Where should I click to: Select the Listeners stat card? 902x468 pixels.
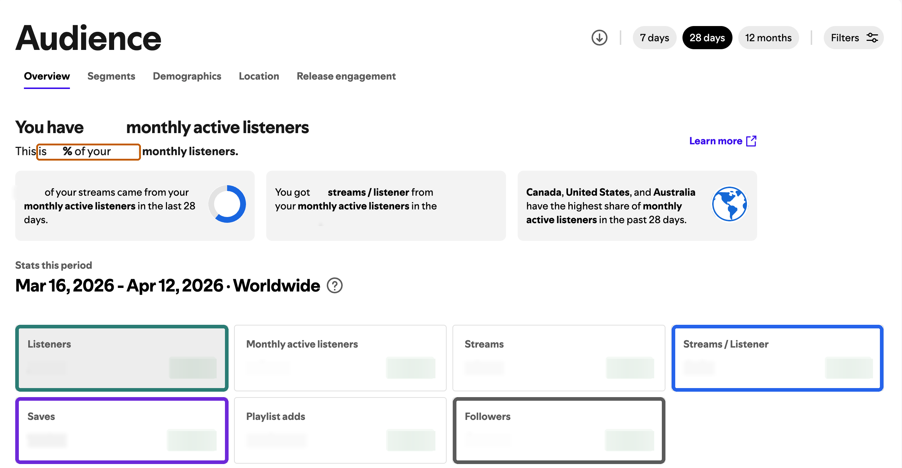122,358
